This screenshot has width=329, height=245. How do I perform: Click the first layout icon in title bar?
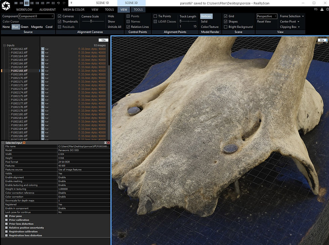[16, 3]
